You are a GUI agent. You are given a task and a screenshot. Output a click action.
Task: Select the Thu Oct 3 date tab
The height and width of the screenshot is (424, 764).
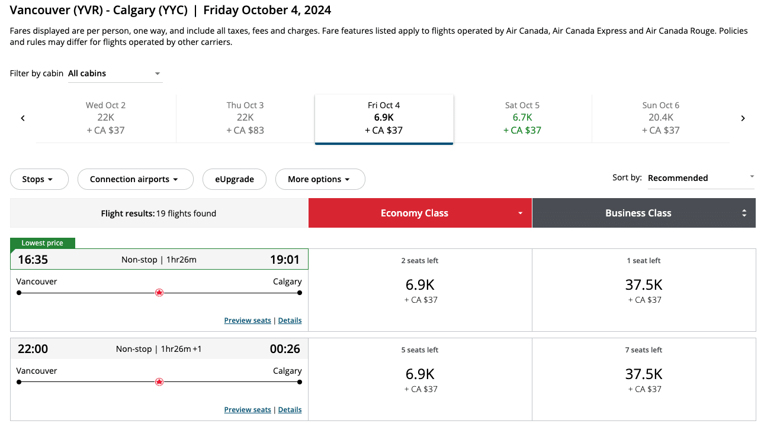tap(245, 118)
